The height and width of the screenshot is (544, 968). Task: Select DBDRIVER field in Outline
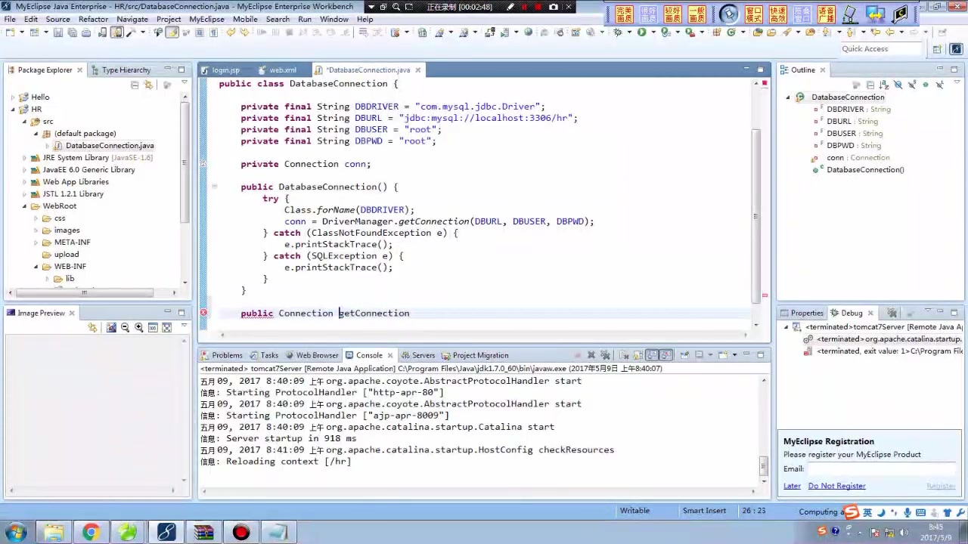(x=845, y=110)
